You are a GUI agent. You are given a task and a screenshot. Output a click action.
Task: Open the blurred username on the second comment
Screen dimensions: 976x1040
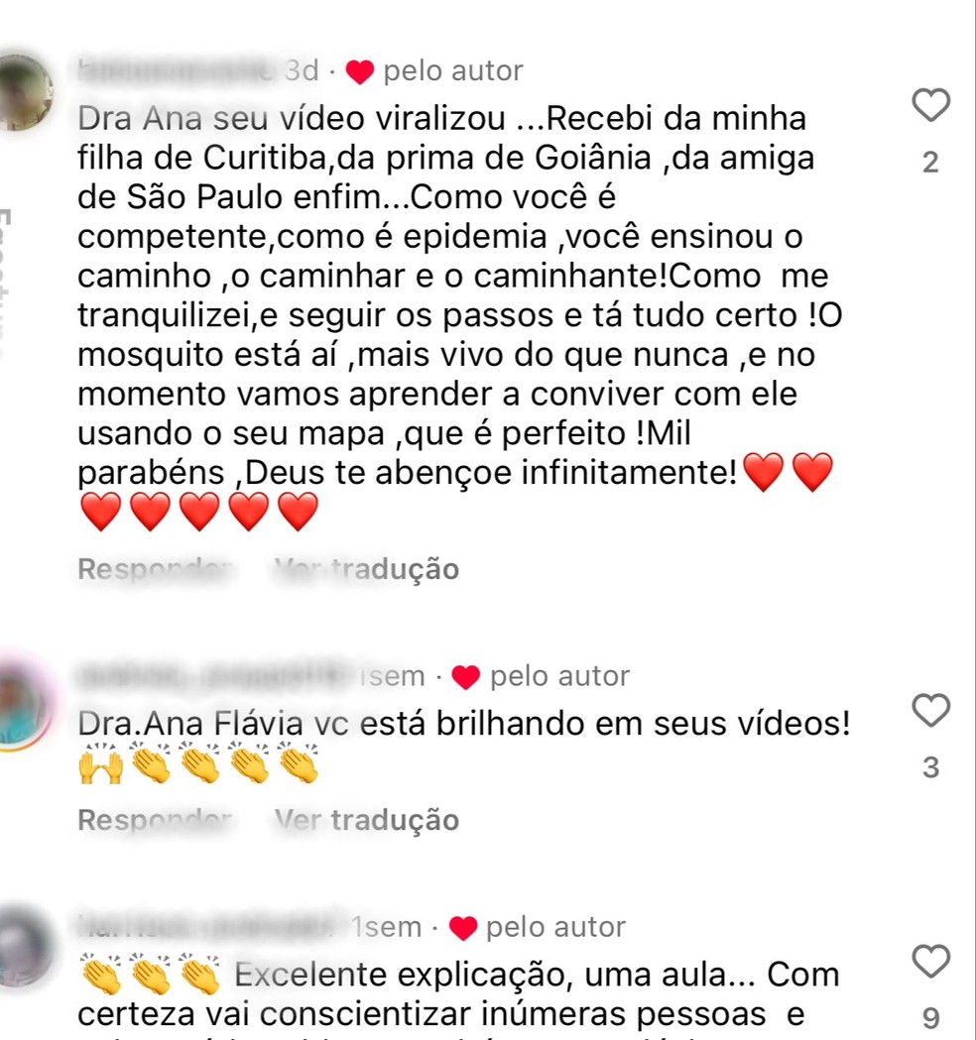pyautogui.click(x=215, y=676)
